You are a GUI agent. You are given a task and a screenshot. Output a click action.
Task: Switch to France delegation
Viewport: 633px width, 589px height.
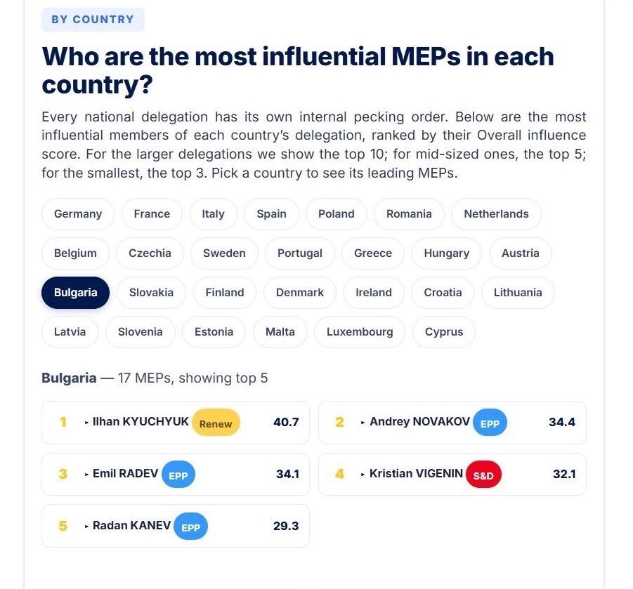152,214
